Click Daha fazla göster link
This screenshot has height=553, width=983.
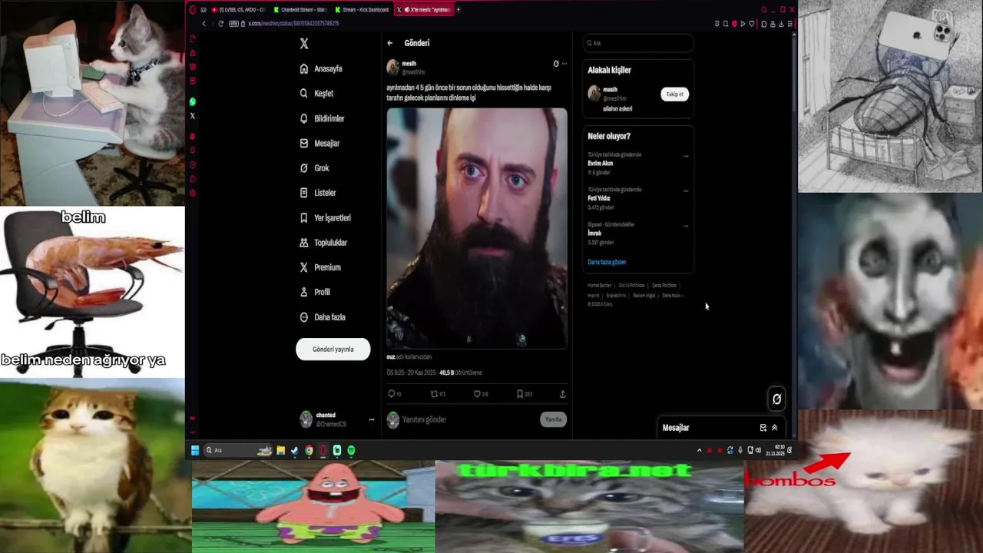click(x=607, y=262)
